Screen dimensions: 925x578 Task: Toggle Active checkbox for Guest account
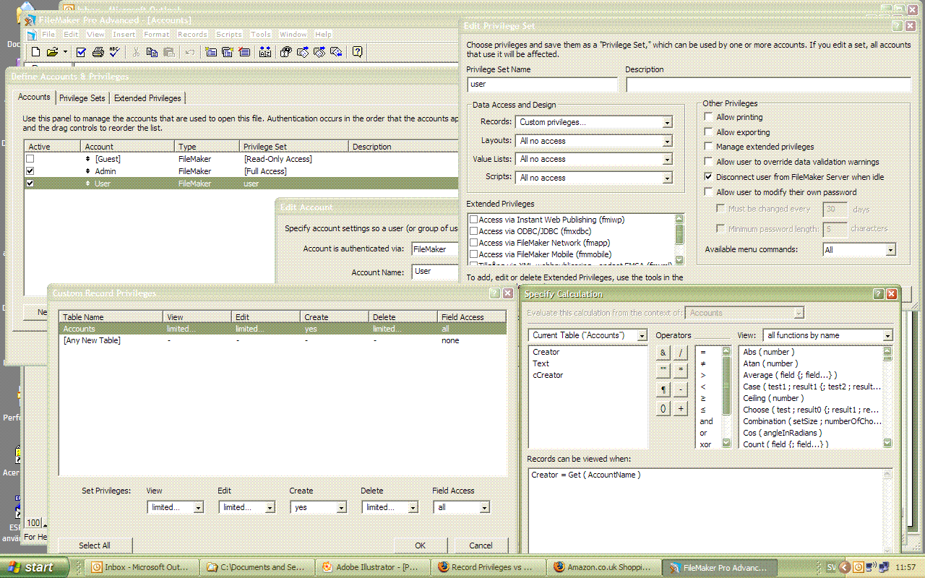pos(30,159)
